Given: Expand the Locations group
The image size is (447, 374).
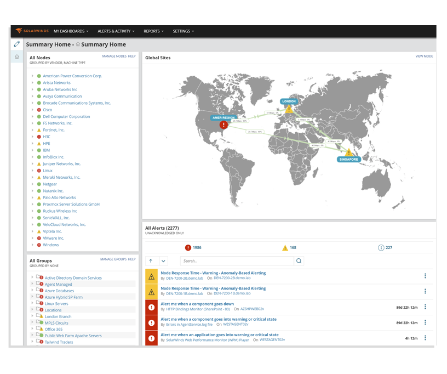Looking at the screenshot, I should point(32,309).
